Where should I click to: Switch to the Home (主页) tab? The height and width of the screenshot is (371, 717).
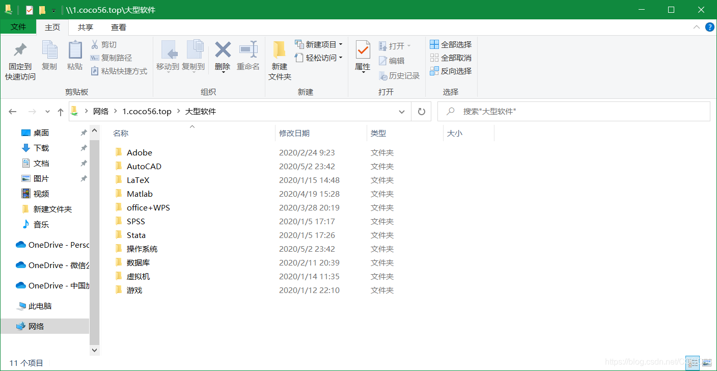[52, 28]
